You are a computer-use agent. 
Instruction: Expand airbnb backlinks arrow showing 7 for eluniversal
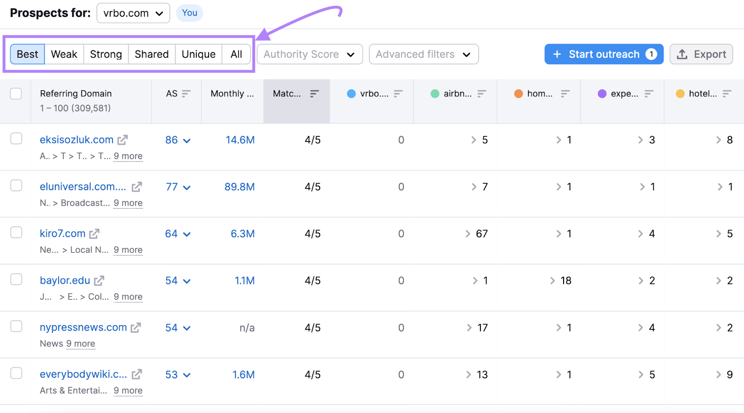coord(474,187)
